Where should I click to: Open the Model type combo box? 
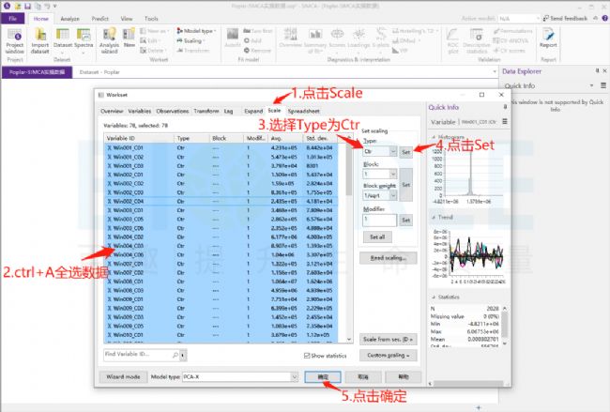point(240,376)
